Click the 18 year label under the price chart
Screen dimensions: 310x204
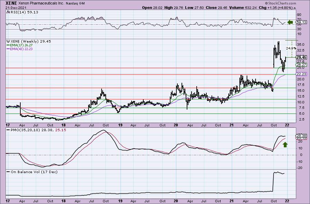(x=63, y=125)
